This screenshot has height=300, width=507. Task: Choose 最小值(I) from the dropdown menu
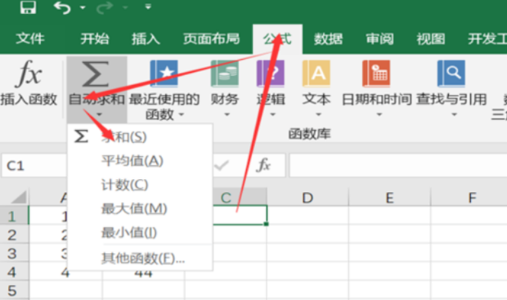140,233
